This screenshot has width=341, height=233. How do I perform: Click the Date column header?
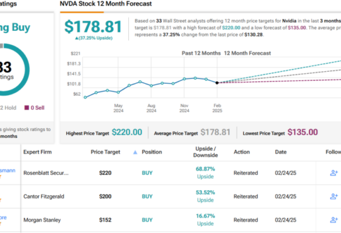click(x=280, y=152)
